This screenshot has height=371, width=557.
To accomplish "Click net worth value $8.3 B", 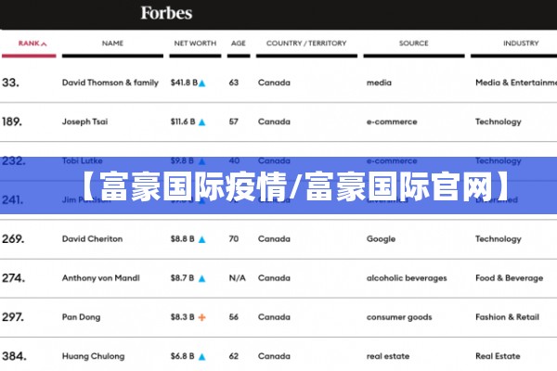I will (x=182, y=317).
